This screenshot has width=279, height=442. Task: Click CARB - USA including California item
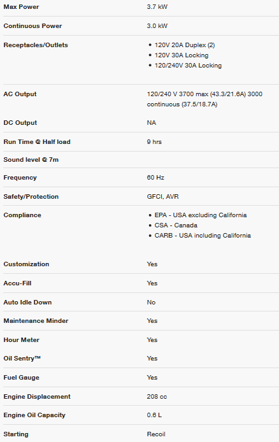pos(203,236)
